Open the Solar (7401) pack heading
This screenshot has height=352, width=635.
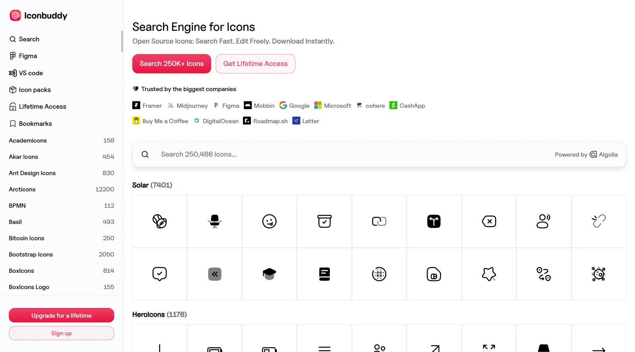[152, 185]
